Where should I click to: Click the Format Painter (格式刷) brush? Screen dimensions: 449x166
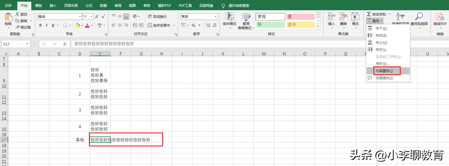point(17,27)
